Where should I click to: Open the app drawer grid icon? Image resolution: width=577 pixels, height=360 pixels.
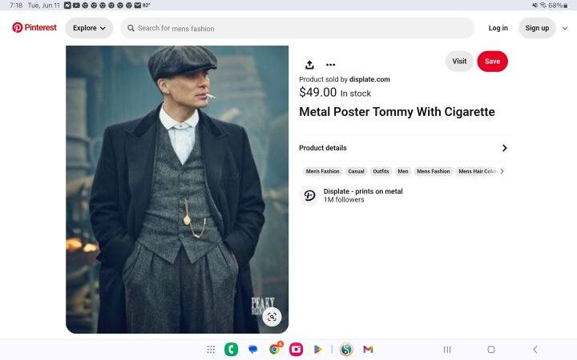(x=211, y=350)
